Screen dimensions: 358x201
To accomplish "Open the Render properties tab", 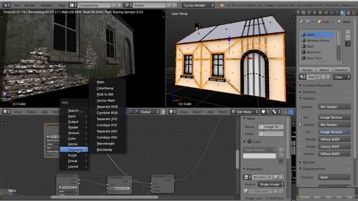I will [x=298, y=13].
